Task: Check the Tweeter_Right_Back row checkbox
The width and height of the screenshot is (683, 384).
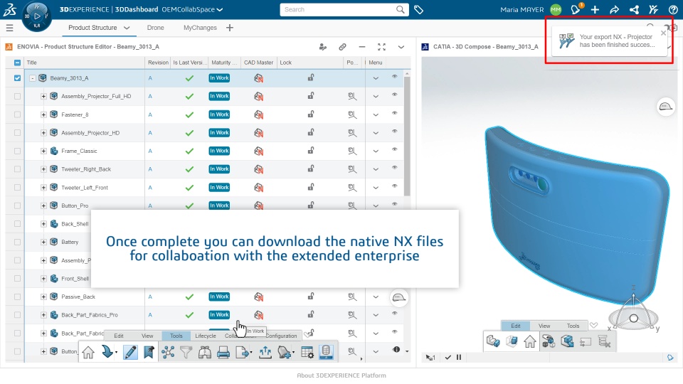Action: coord(17,169)
